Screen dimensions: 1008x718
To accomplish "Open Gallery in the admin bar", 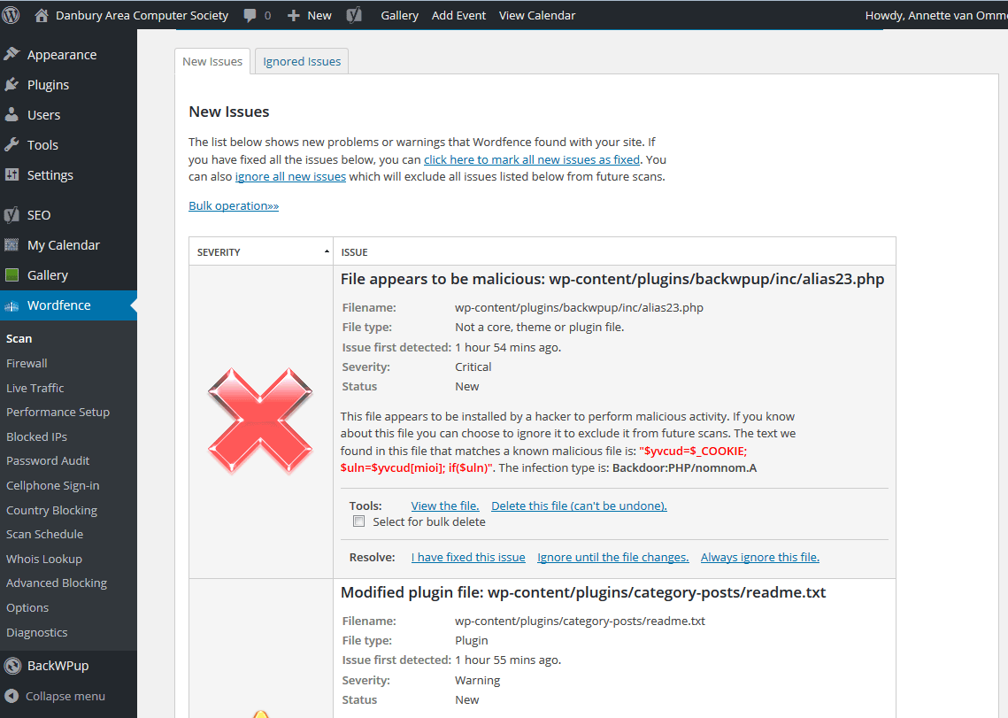I will coord(399,15).
